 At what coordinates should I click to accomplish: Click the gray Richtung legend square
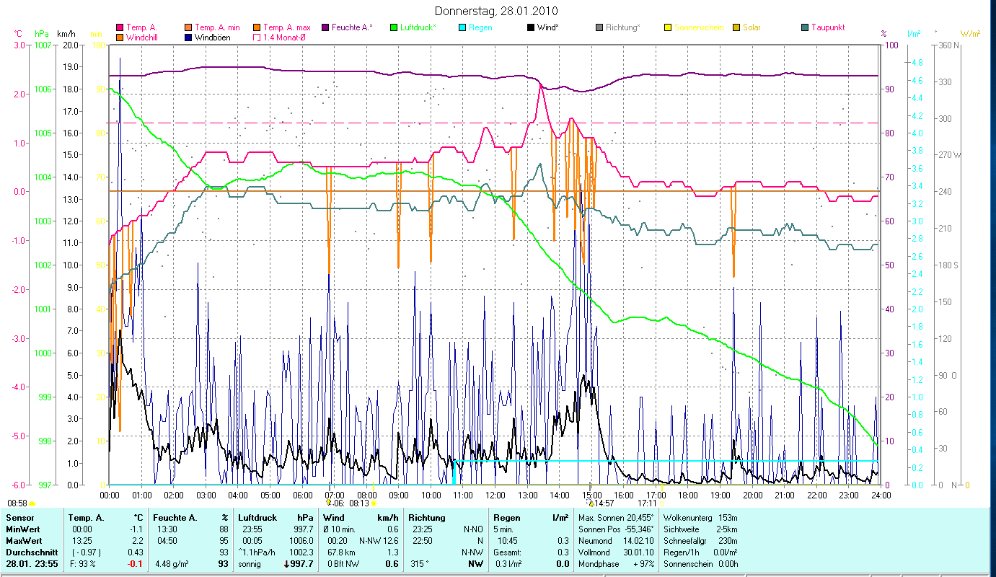point(599,28)
